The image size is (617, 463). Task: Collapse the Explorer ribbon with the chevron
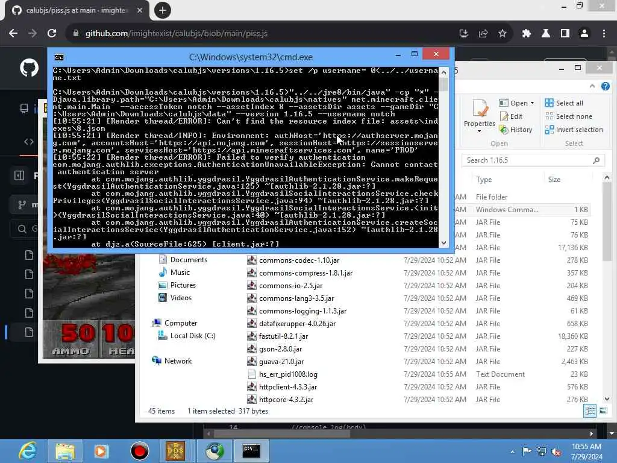click(592, 86)
